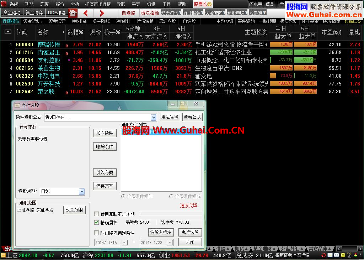Open the 功能 menu
The height and width of the screenshot is (260, 364).
point(29,4)
